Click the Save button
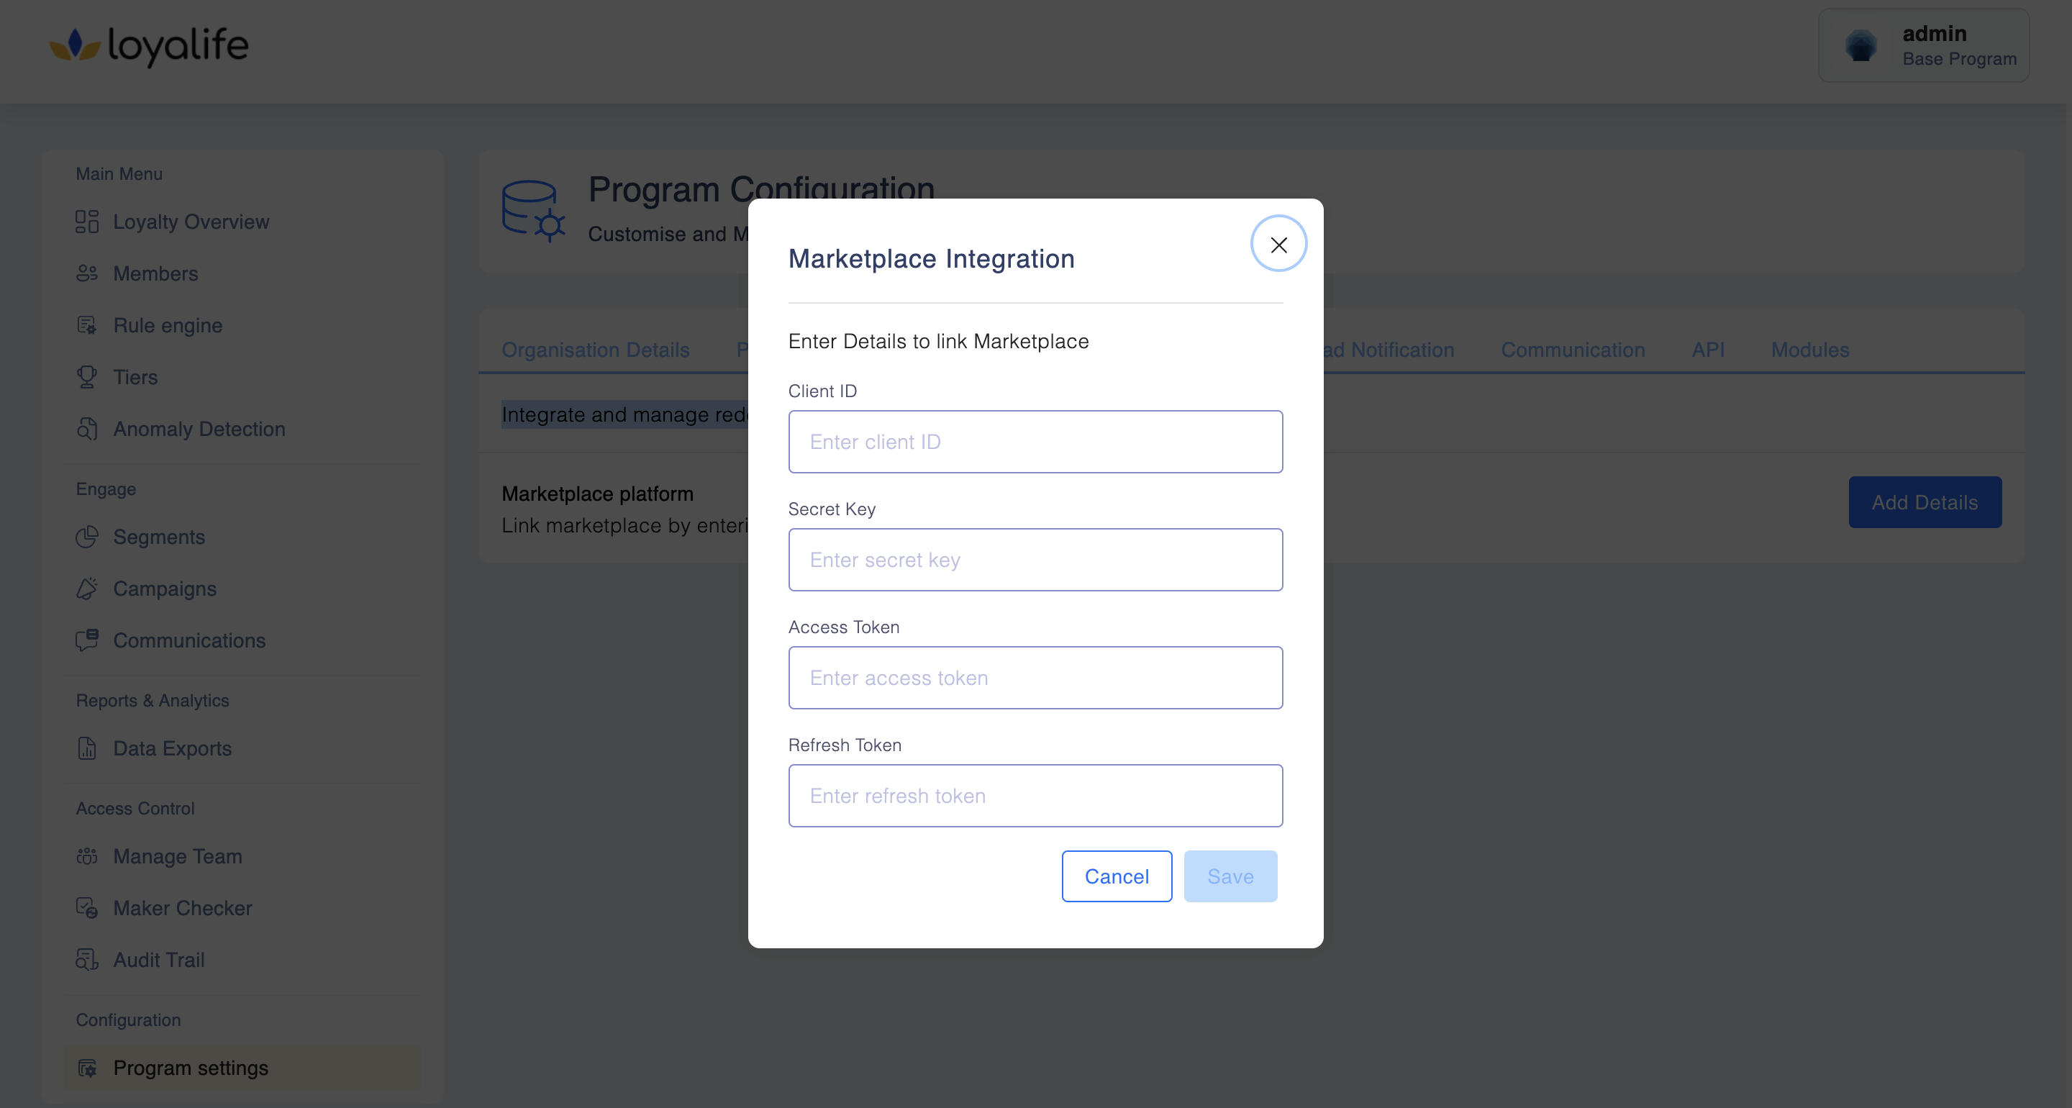This screenshot has height=1108, width=2072. point(1230,876)
